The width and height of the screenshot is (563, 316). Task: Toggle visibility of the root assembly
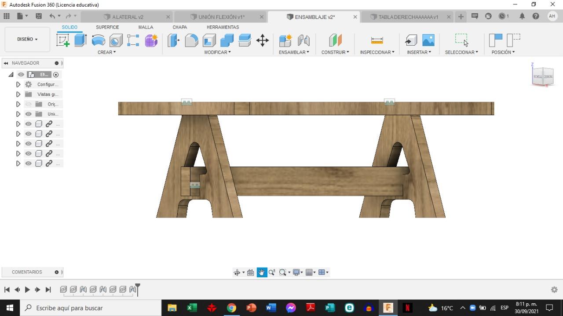tap(21, 75)
